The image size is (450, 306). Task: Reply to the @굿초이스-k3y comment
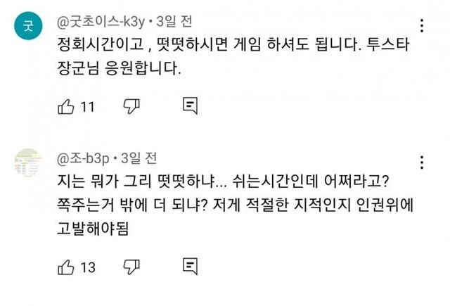[189, 106]
